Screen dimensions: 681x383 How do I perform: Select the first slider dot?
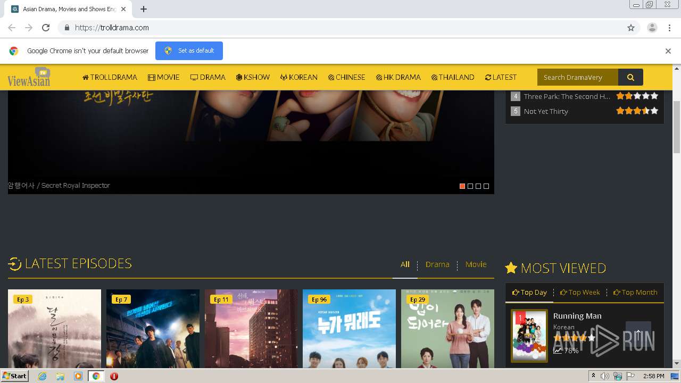tap(462, 186)
